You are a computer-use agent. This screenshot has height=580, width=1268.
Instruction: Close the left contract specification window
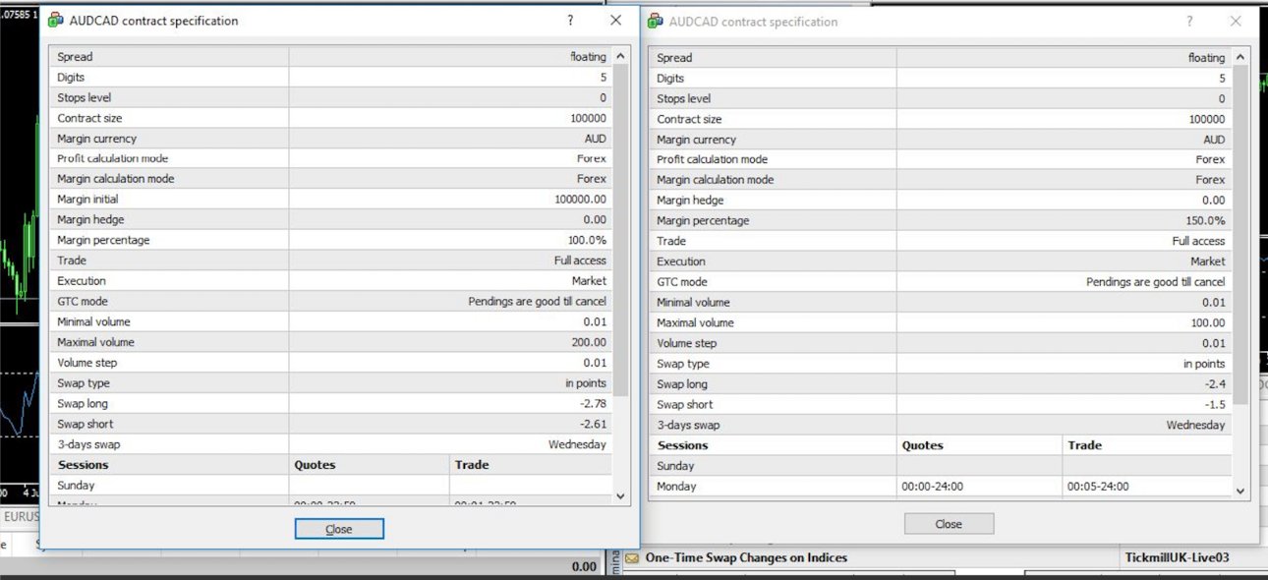click(615, 21)
